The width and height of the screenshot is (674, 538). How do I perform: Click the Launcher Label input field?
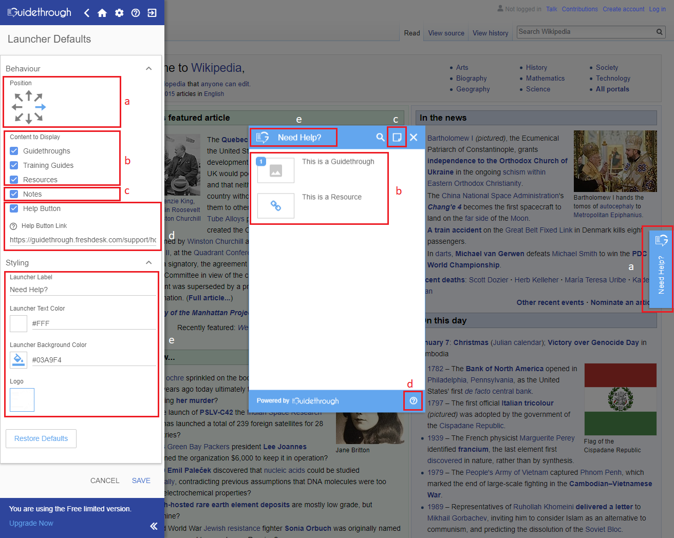(83, 290)
